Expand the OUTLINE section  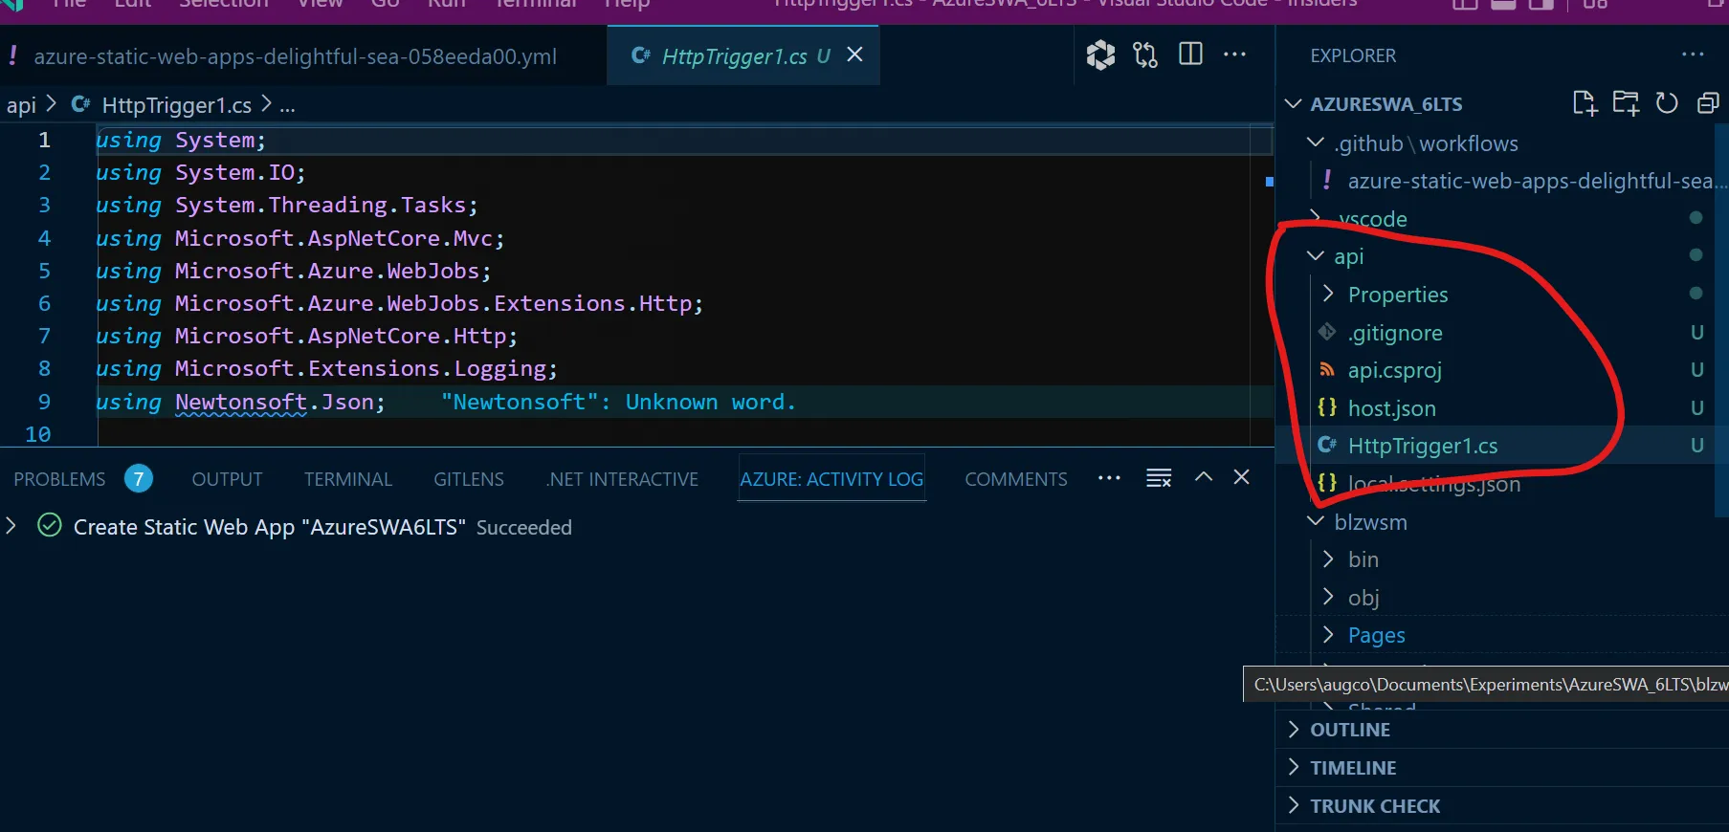coord(1349,730)
